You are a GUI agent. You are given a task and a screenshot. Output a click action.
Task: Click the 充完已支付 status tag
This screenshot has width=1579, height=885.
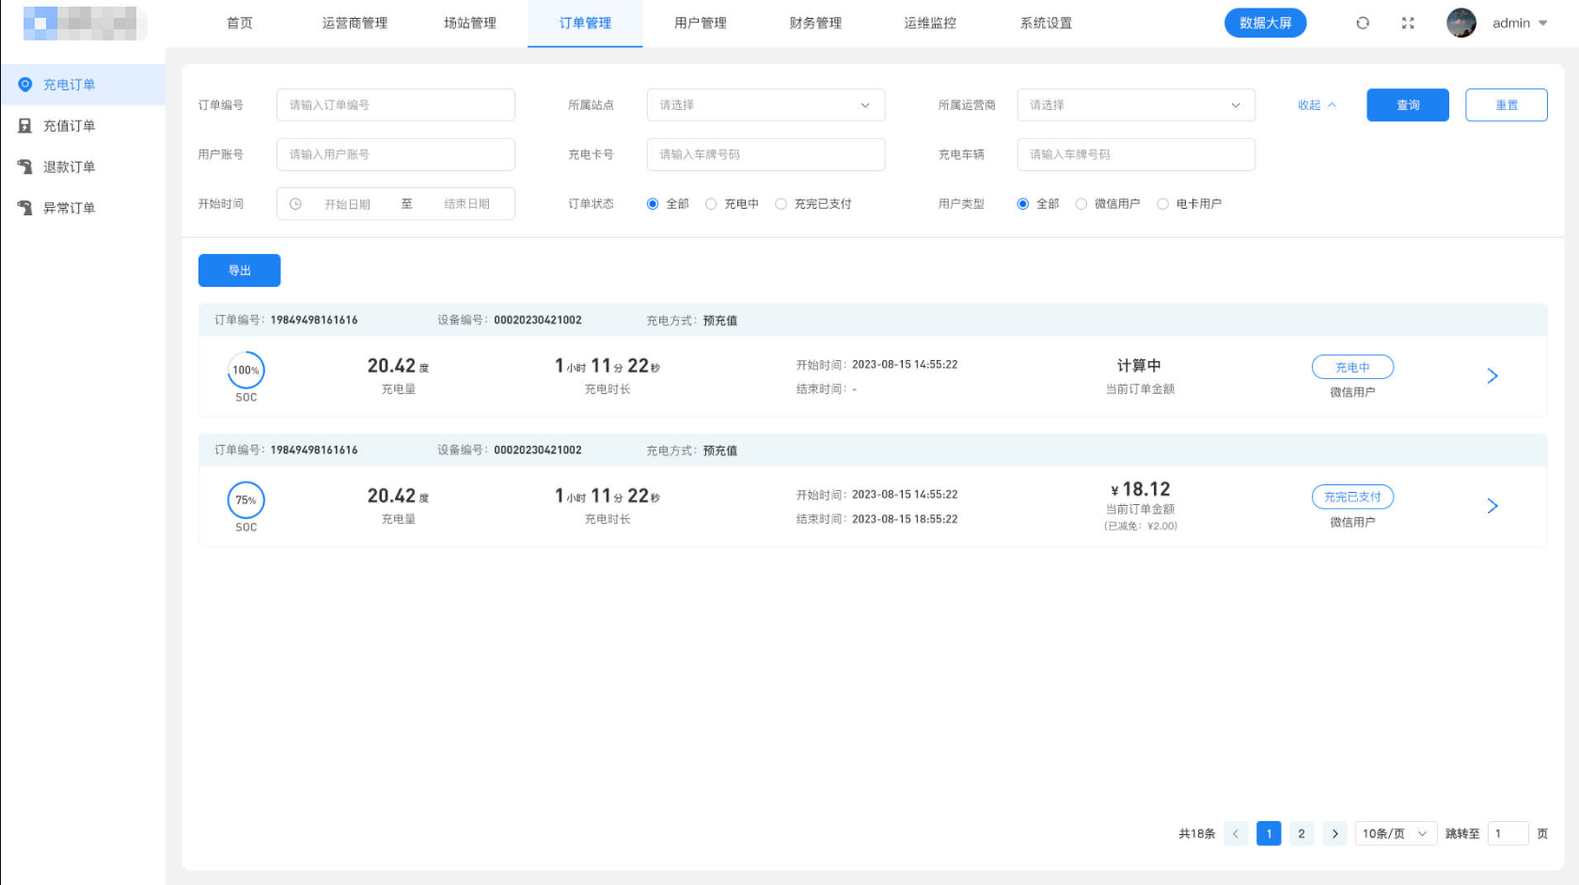click(1352, 497)
